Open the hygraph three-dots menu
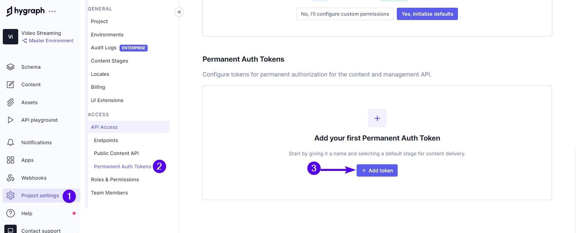This screenshot has width=576, height=233. (52, 11)
